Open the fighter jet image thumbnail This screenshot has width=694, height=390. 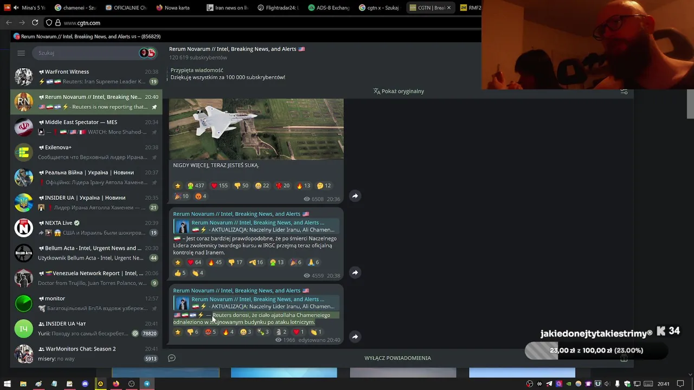(x=256, y=129)
